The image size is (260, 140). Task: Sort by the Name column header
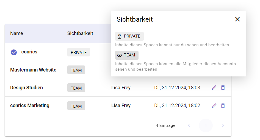(16, 33)
